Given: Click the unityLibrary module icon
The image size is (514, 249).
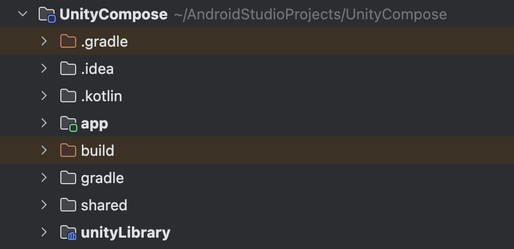Looking at the screenshot, I should (x=68, y=233).
